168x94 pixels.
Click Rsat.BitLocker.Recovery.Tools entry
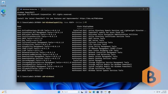pyautogui.click(x=36, y=34)
